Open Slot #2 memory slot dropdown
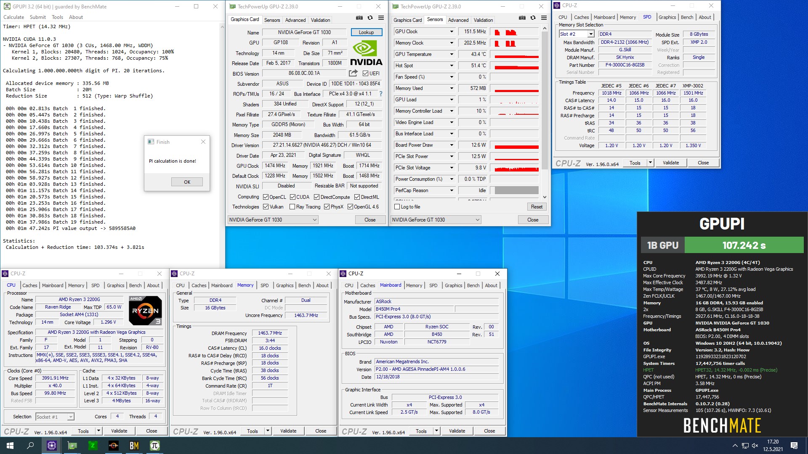Viewport: 808px width, 454px height. [577, 34]
